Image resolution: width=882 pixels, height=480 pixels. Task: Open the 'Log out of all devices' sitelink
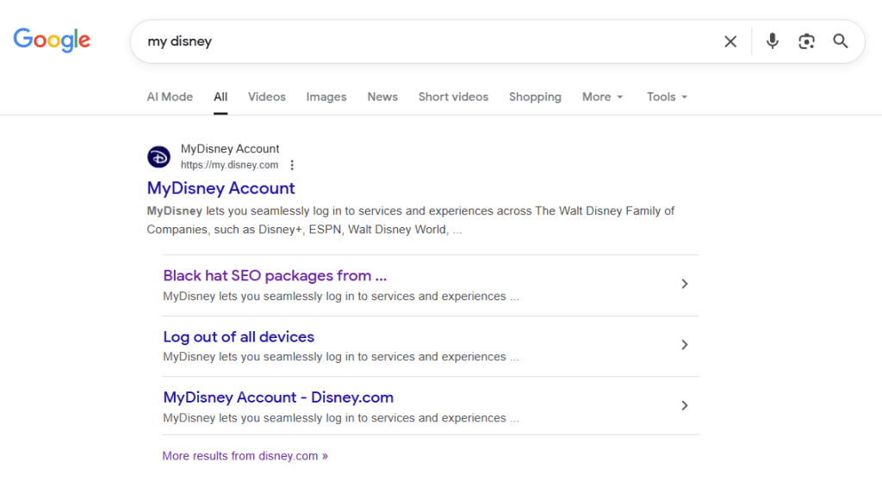pos(239,336)
